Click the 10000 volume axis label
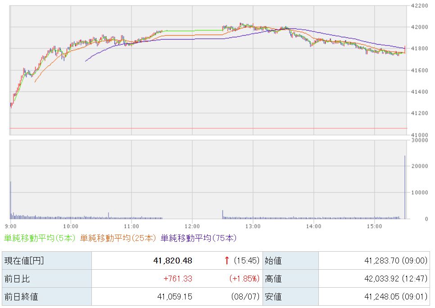Screen dimensions: 435x308 click(420, 192)
